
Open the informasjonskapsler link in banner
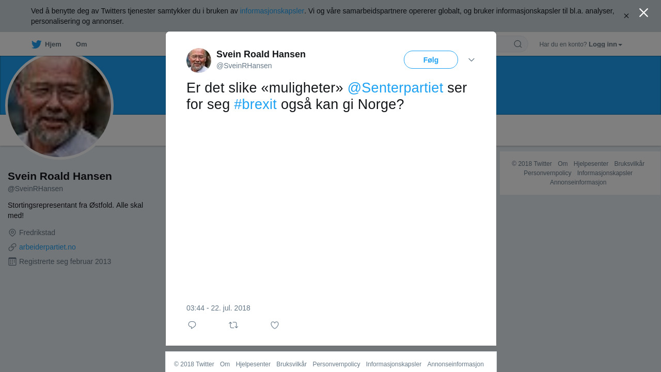pos(272,11)
